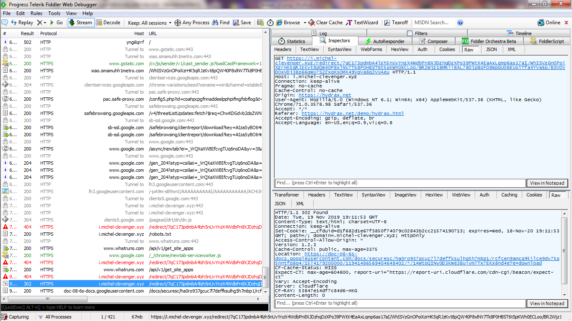Open the hydrax.net Referer link
The image size is (572, 321).
click(x=353, y=113)
